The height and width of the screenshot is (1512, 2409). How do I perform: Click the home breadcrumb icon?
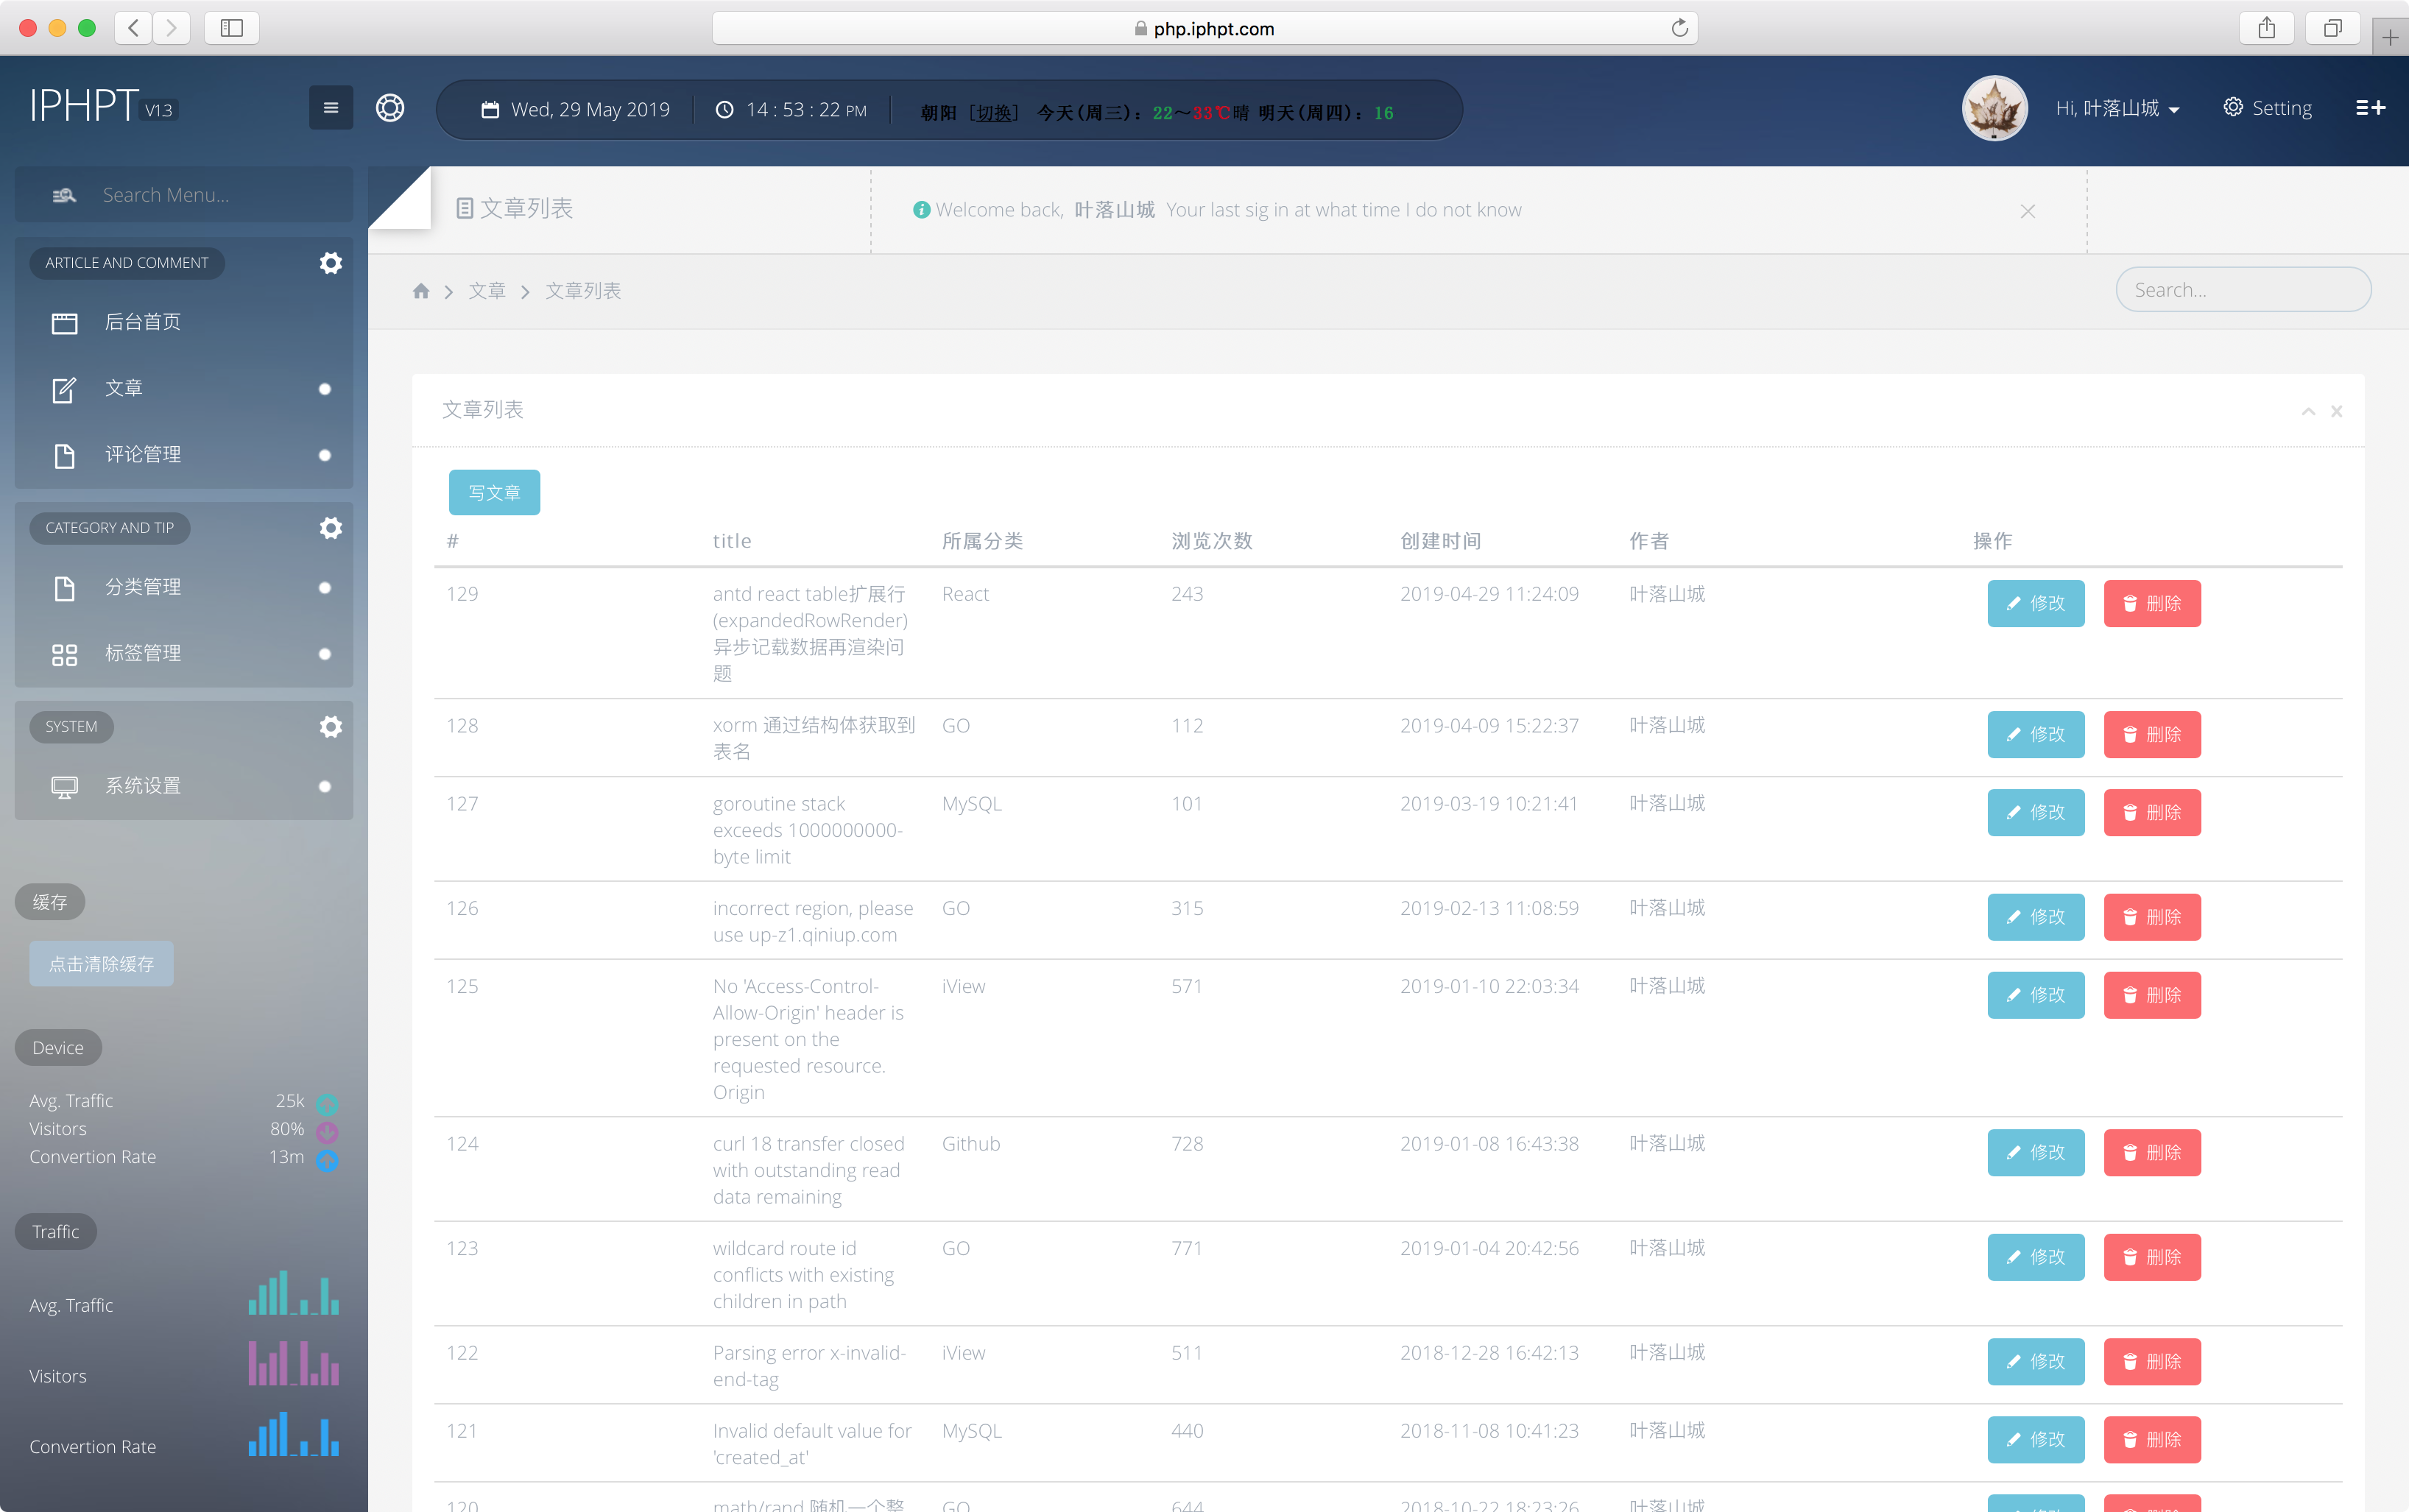tap(421, 291)
